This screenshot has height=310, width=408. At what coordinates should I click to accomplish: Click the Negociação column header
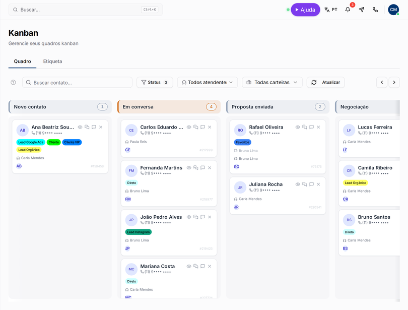(x=367, y=107)
